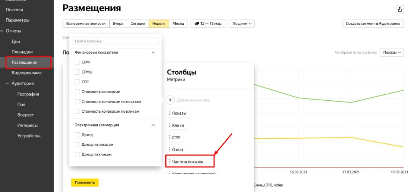The height and width of the screenshot is (192, 408).
Task: Select the Сегодня period tab
Action: (x=137, y=24)
